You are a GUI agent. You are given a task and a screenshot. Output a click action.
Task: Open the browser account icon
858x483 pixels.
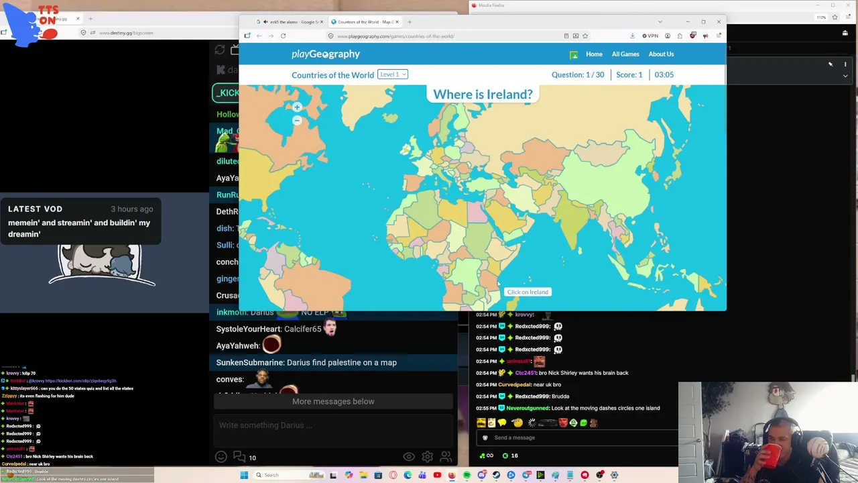point(668,36)
